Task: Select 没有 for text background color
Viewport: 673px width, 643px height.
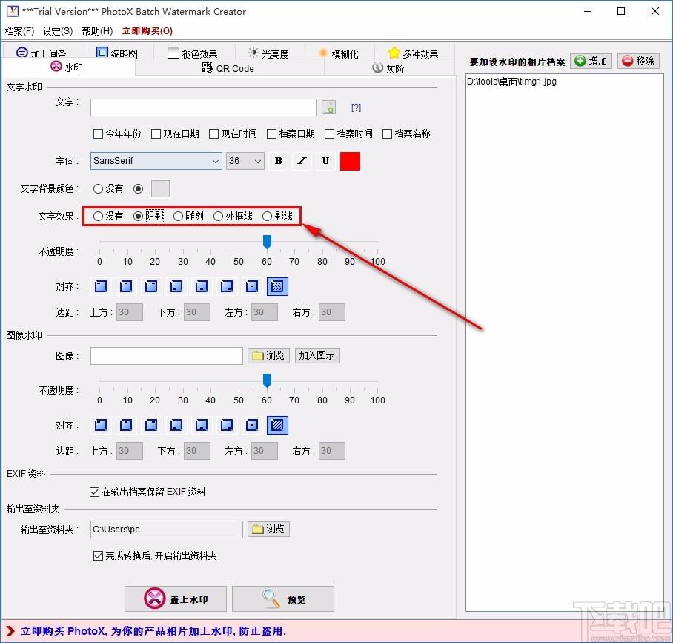Action: (107, 188)
